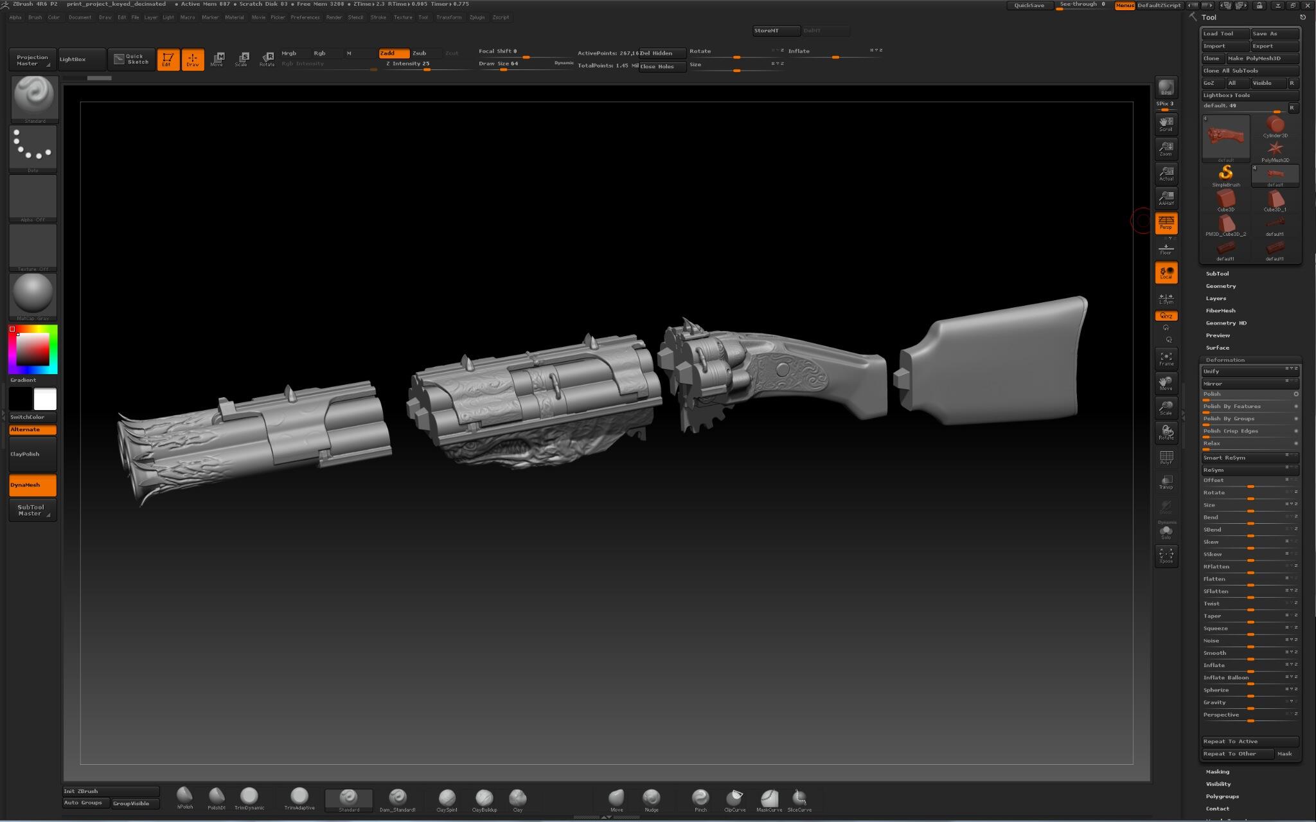The height and width of the screenshot is (822, 1316).
Task: Expand the Layers sub-palette
Action: point(1216,298)
